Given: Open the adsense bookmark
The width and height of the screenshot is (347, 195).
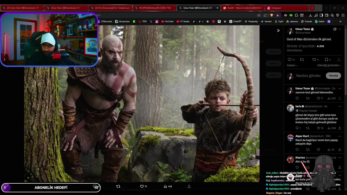Looking at the screenshot, I should pos(292,21).
